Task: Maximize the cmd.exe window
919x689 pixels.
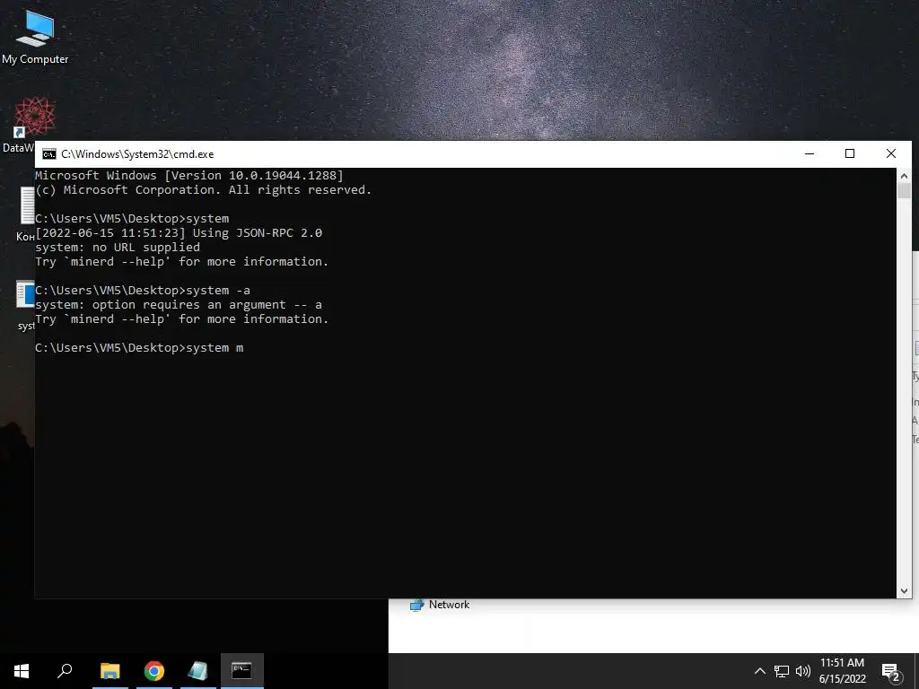Action: (x=850, y=153)
